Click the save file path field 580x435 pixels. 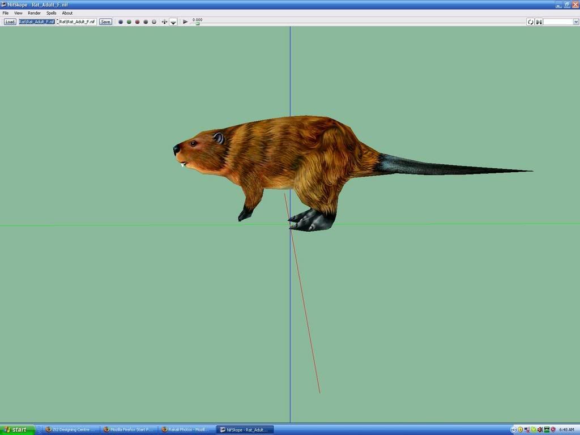coord(78,22)
